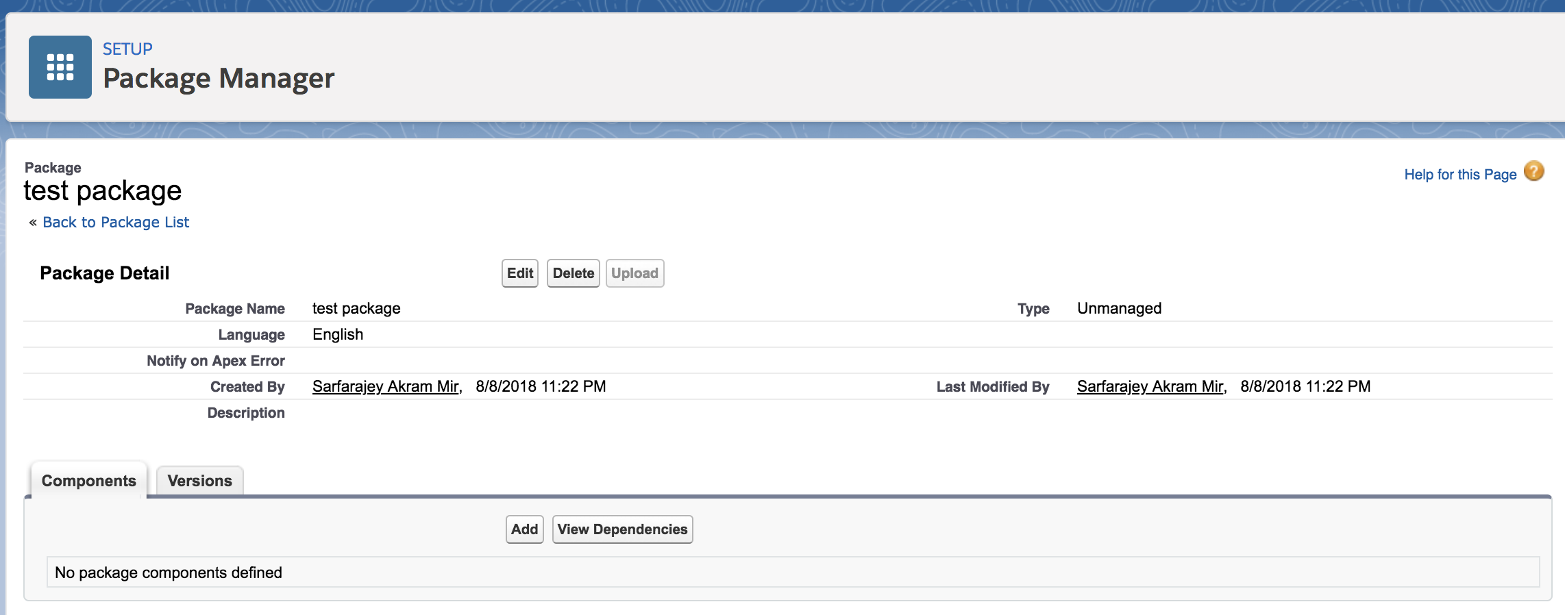
Task: Go back to Package List
Action: 116,223
